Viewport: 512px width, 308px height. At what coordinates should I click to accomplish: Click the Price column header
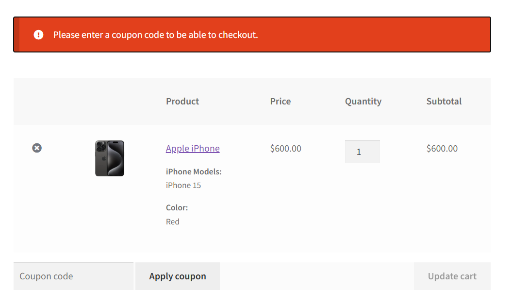click(x=281, y=101)
